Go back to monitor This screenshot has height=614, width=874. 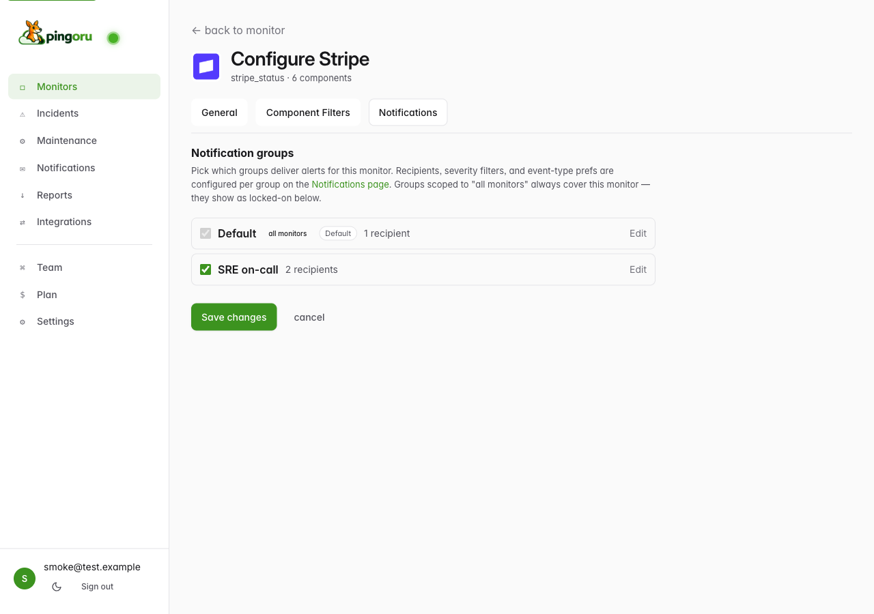pyautogui.click(x=238, y=30)
